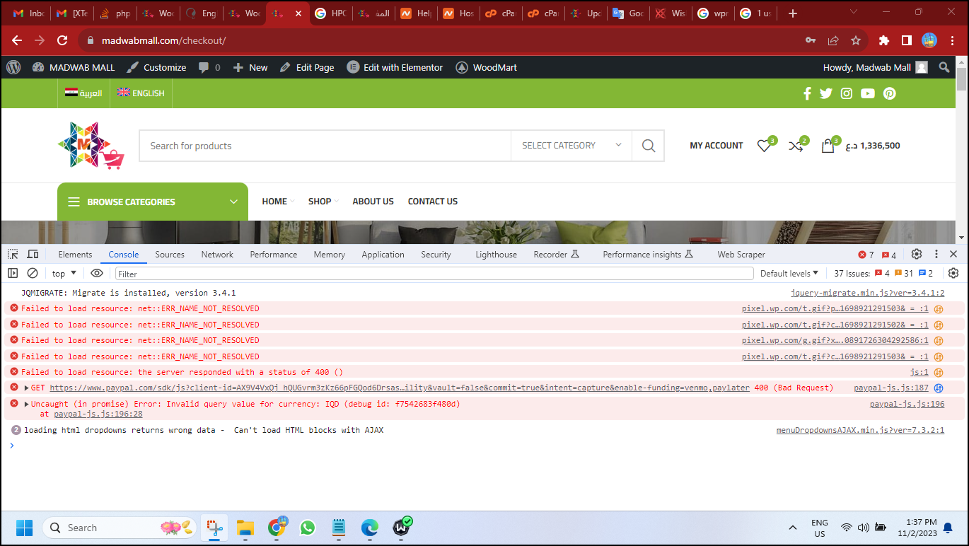Screen dimensions: 969x546
Task: Open My Account link
Action: pyautogui.click(x=716, y=146)
